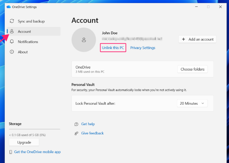Click the OneDrive cloud icon in title bar
This screenshot has height=163, width=229.
point(9,7)
